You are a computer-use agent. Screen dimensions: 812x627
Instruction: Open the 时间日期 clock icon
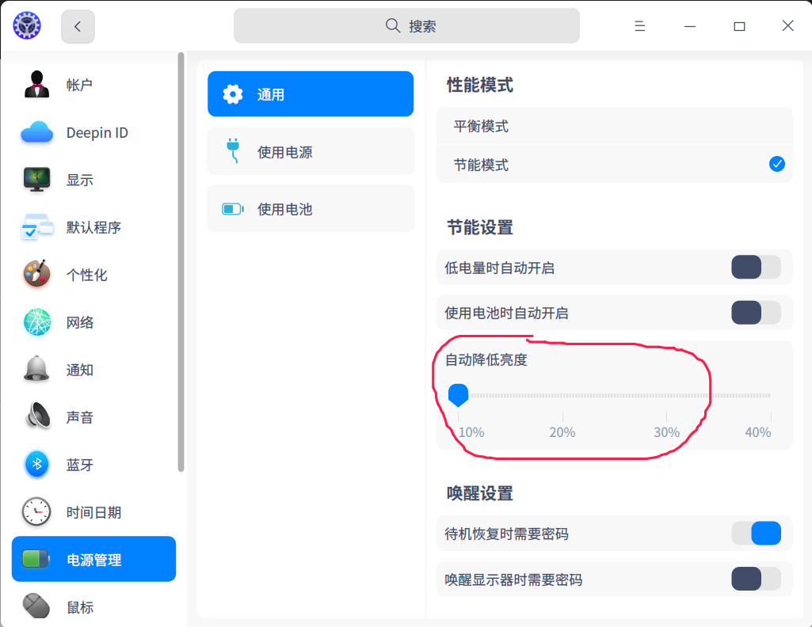pos(36,511)
